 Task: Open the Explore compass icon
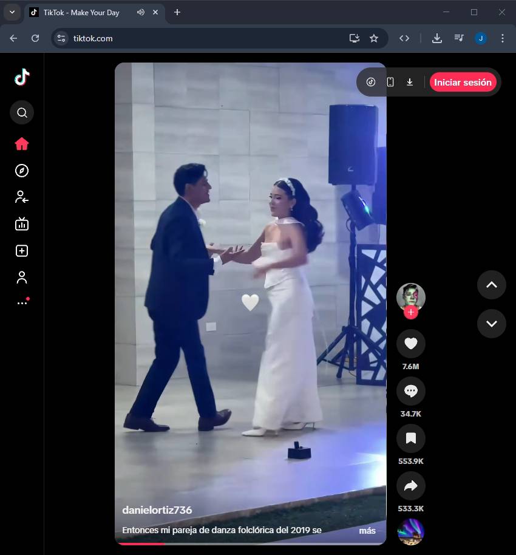tap(22, 171)
